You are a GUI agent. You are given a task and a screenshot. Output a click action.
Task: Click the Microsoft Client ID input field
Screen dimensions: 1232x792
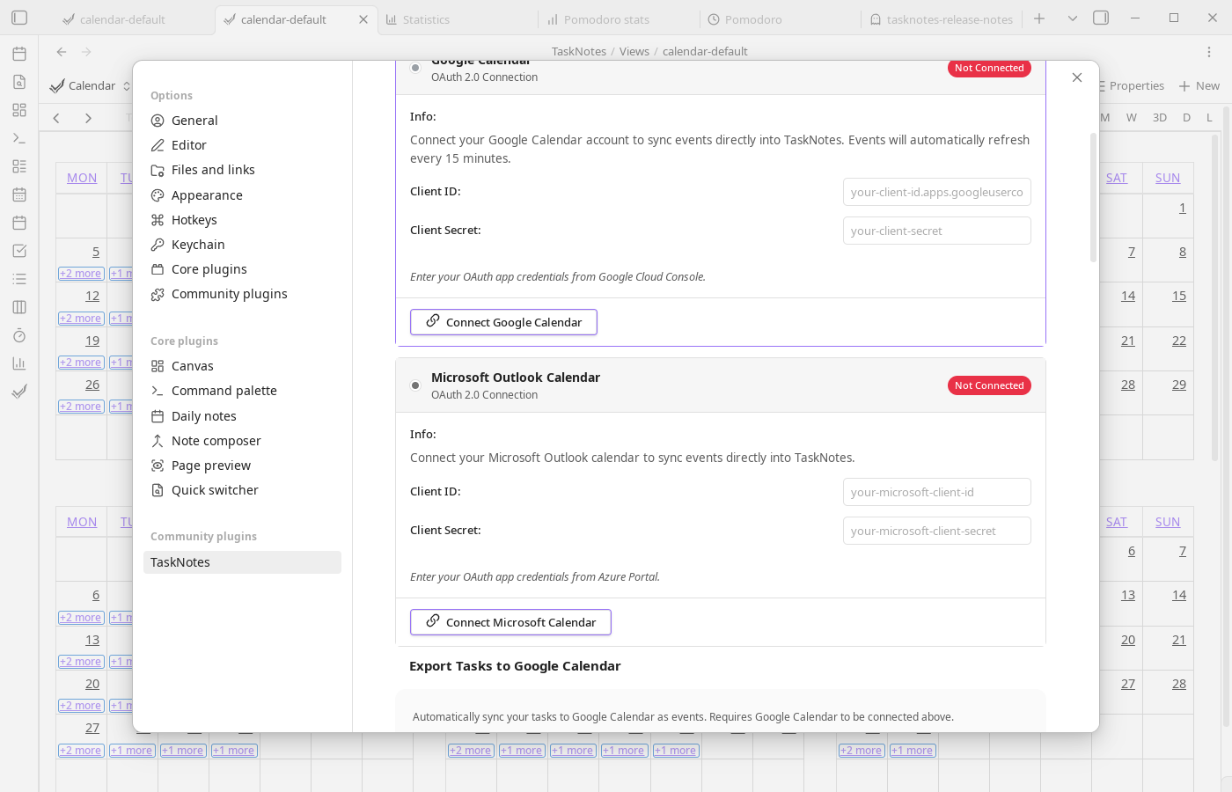pos(937,492)
